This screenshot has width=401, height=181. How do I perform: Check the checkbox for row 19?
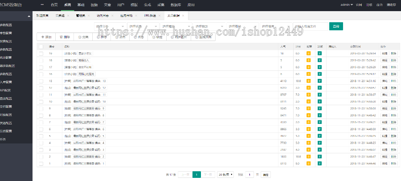41,53
